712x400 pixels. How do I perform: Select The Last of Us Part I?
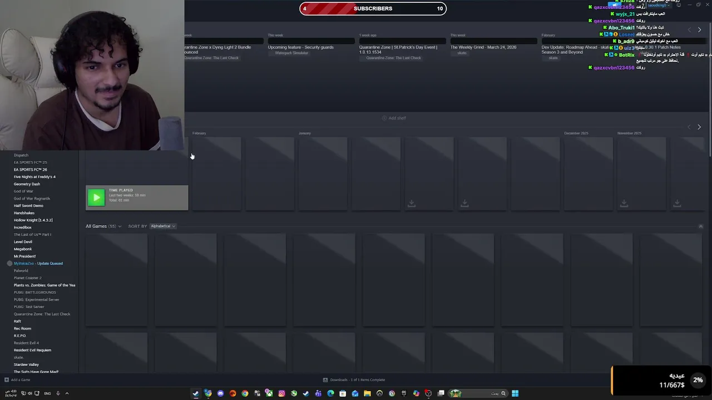click(x=32, y=234)
